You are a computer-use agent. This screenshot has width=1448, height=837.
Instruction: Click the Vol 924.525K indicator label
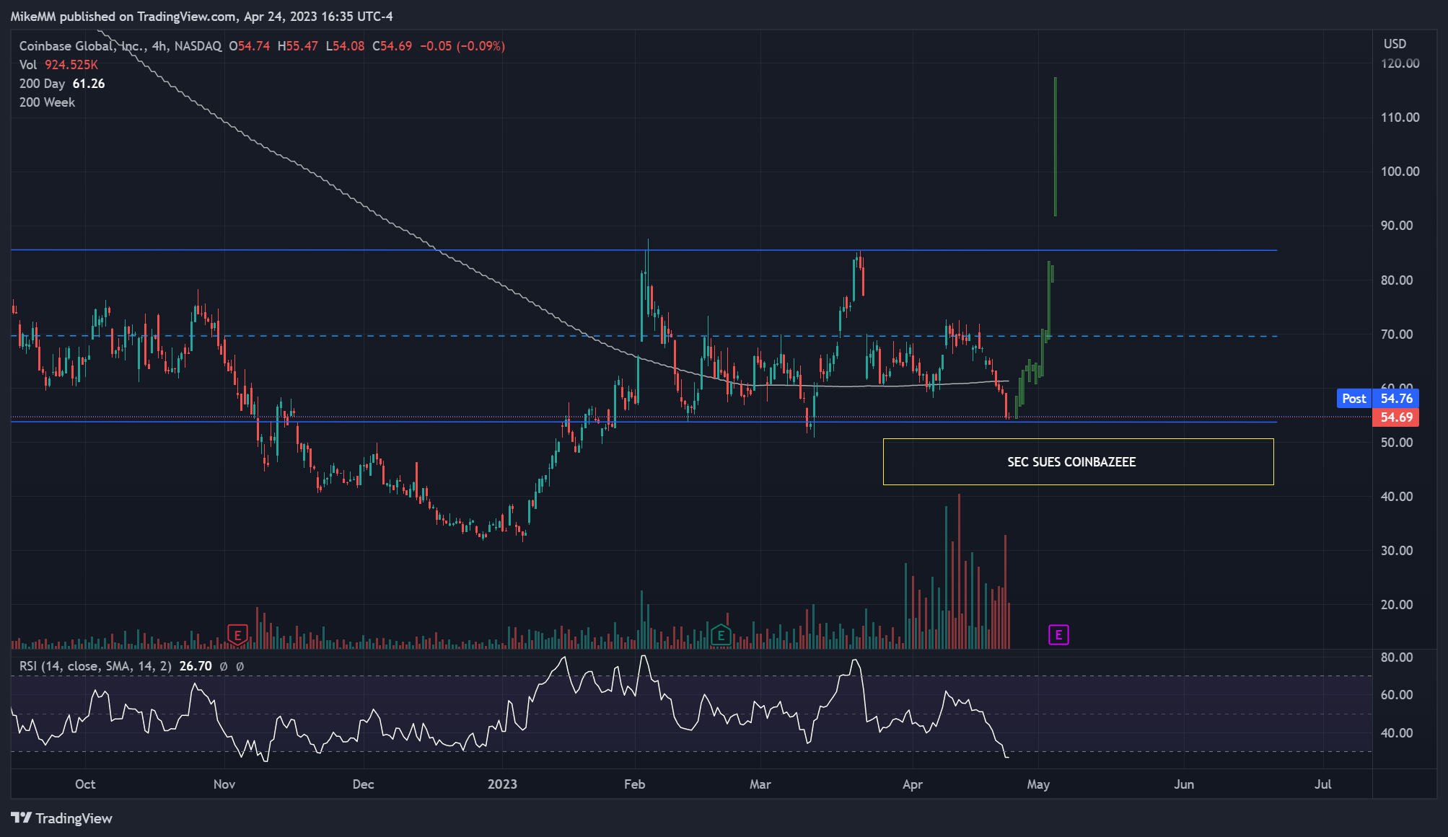[x=58, y=65]
